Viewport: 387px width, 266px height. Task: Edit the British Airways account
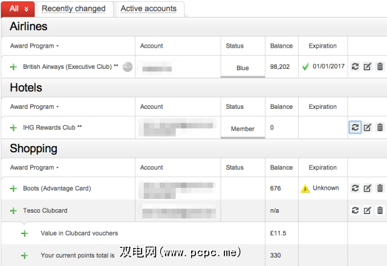click(367, 66)
